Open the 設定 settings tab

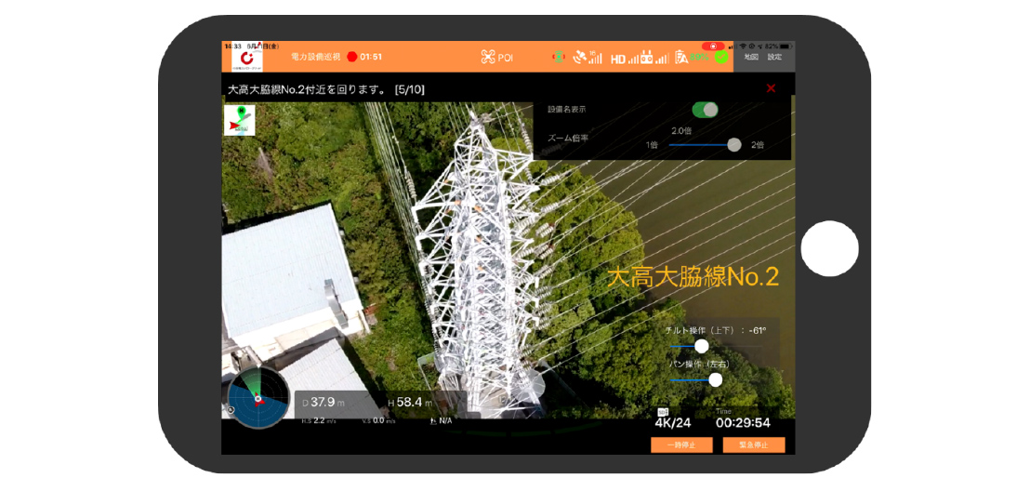coord(775,57)
